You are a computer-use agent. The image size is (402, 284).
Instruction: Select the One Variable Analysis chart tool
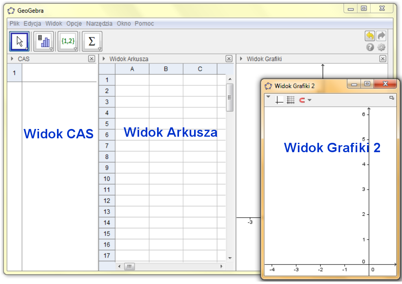click(x=44, y=41)
